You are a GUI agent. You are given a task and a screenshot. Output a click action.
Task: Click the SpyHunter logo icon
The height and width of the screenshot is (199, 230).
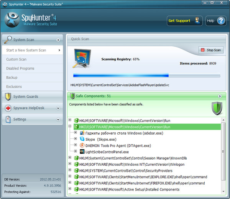point(12,19)
